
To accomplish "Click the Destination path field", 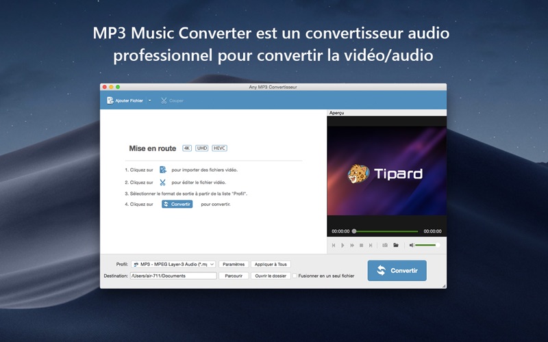I will tap(173, 276).
